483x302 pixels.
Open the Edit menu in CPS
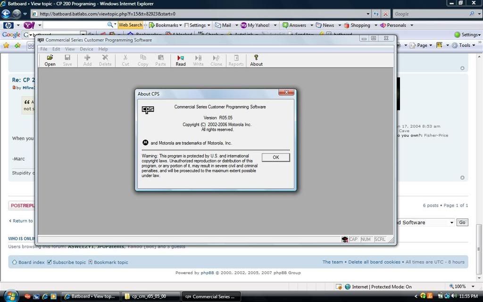(56, 49)
